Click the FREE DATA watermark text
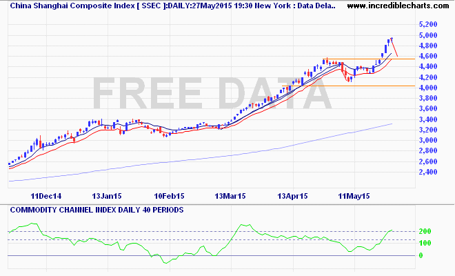 point(212,93)
